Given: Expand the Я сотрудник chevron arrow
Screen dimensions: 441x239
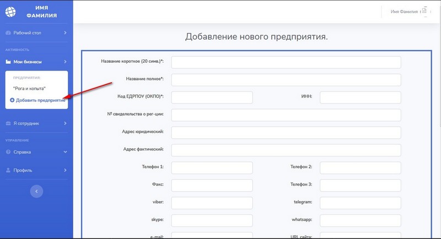Looking at the screenshot, I should [x=65, y=123].
